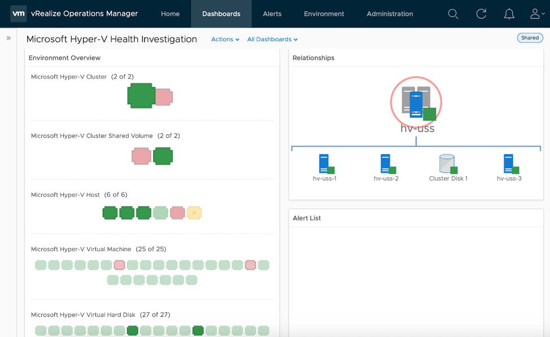Click the hv-uss cluster name label
This screenshot has height=337, width=550.
coord(417,128)
